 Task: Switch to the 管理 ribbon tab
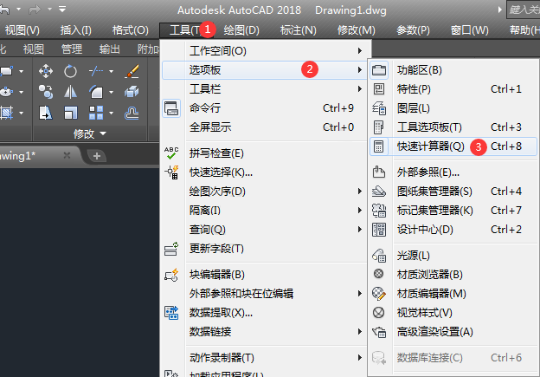point(72,49)
